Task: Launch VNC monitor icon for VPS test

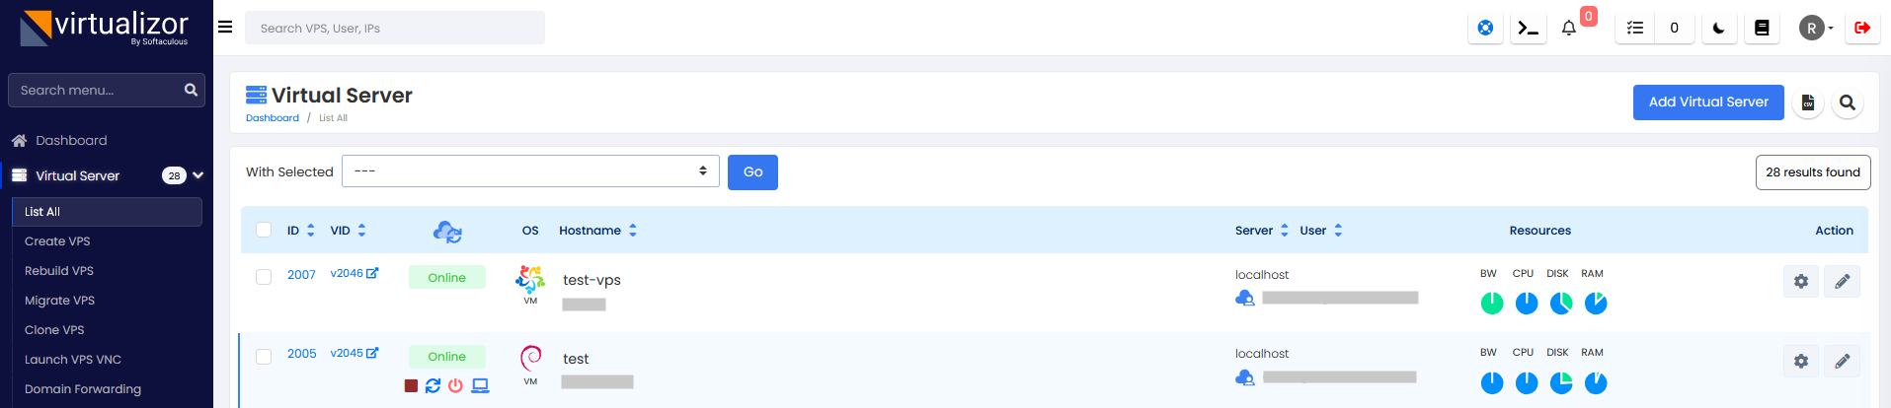Action: tap(480, 385)
